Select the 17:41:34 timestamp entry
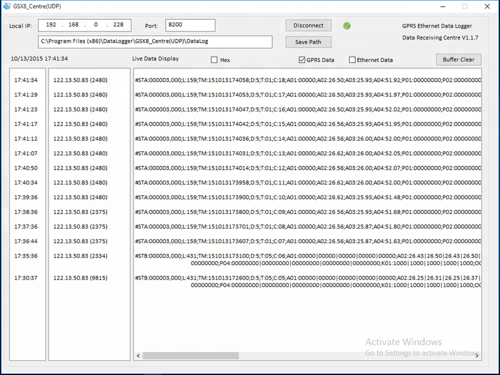Image resolution: width=500 pixels, height=375 pixels. coord(26,80)
